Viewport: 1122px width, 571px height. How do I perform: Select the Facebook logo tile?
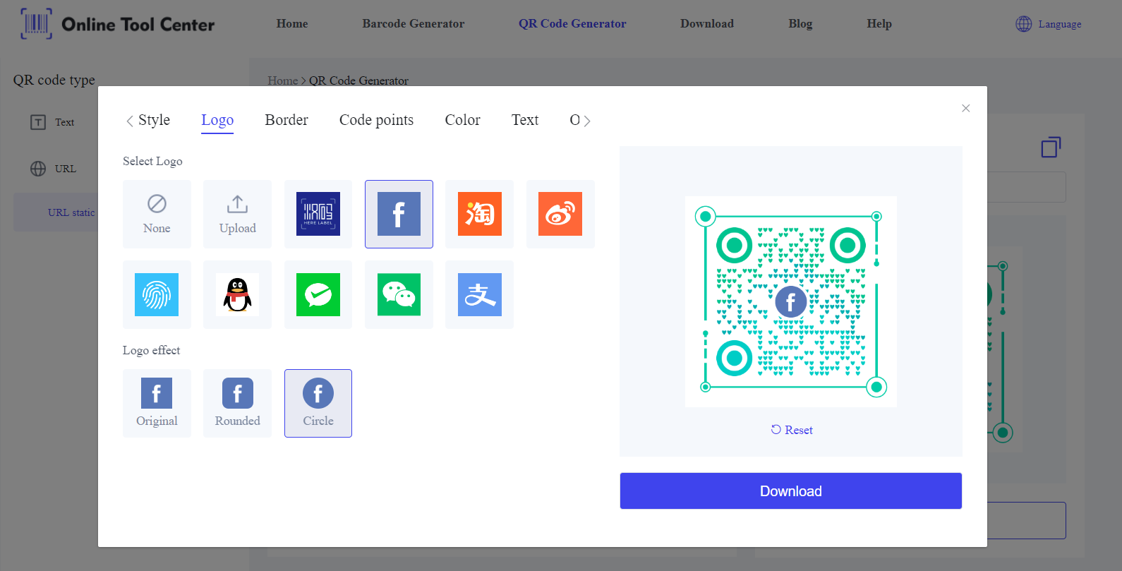[399, 214]
